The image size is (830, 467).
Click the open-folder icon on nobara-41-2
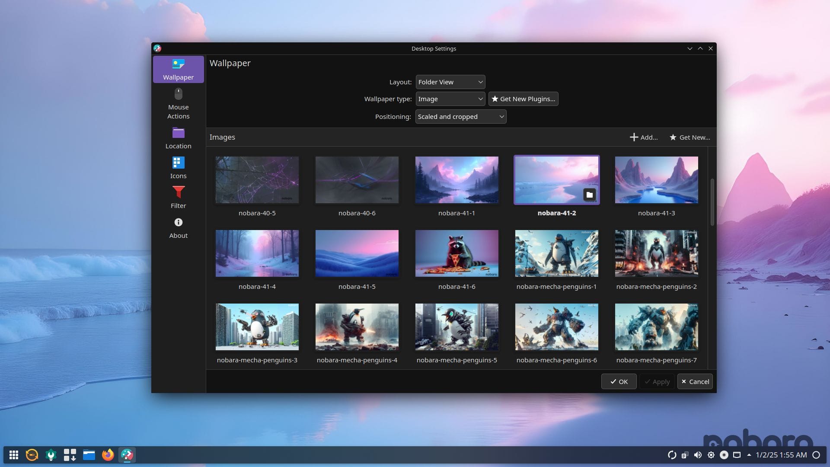click(x=589, y=195)
